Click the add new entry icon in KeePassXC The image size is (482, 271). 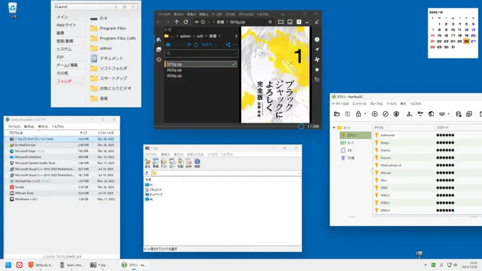point(375,114)
